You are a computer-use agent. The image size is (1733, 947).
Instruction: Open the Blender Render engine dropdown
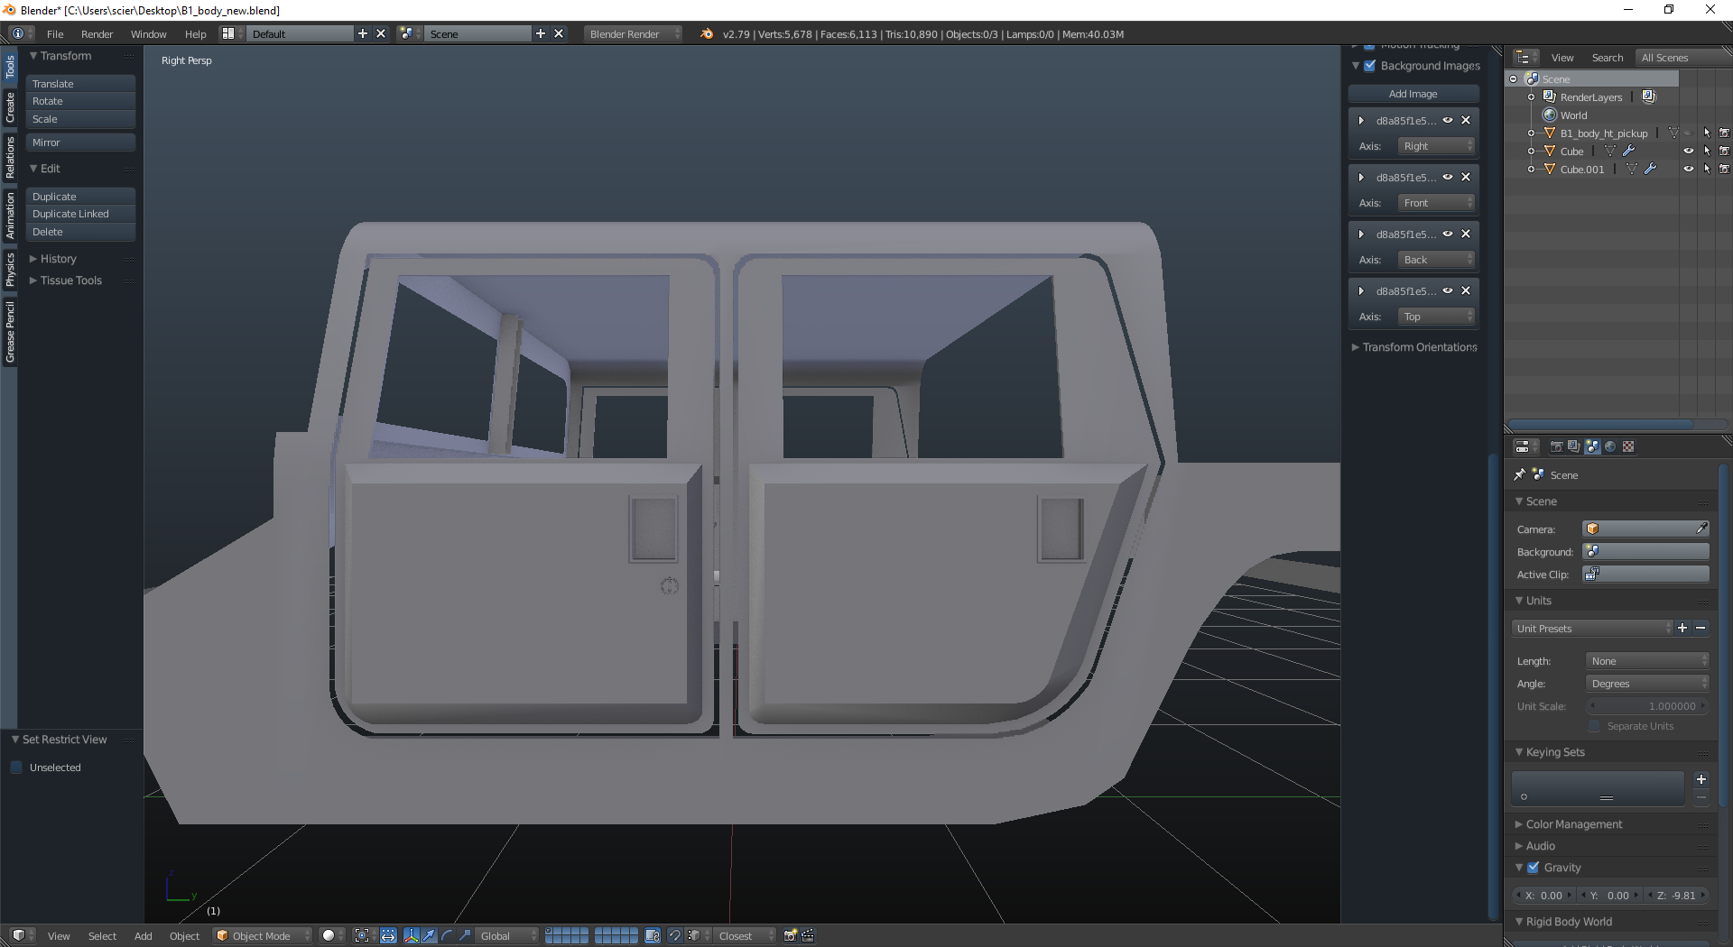click(633, 33)
